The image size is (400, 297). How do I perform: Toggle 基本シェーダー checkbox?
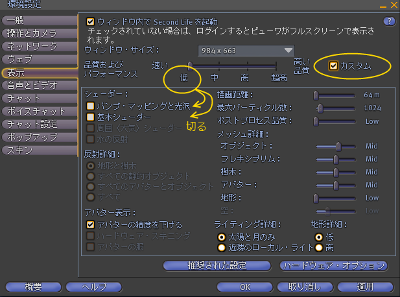90,117
